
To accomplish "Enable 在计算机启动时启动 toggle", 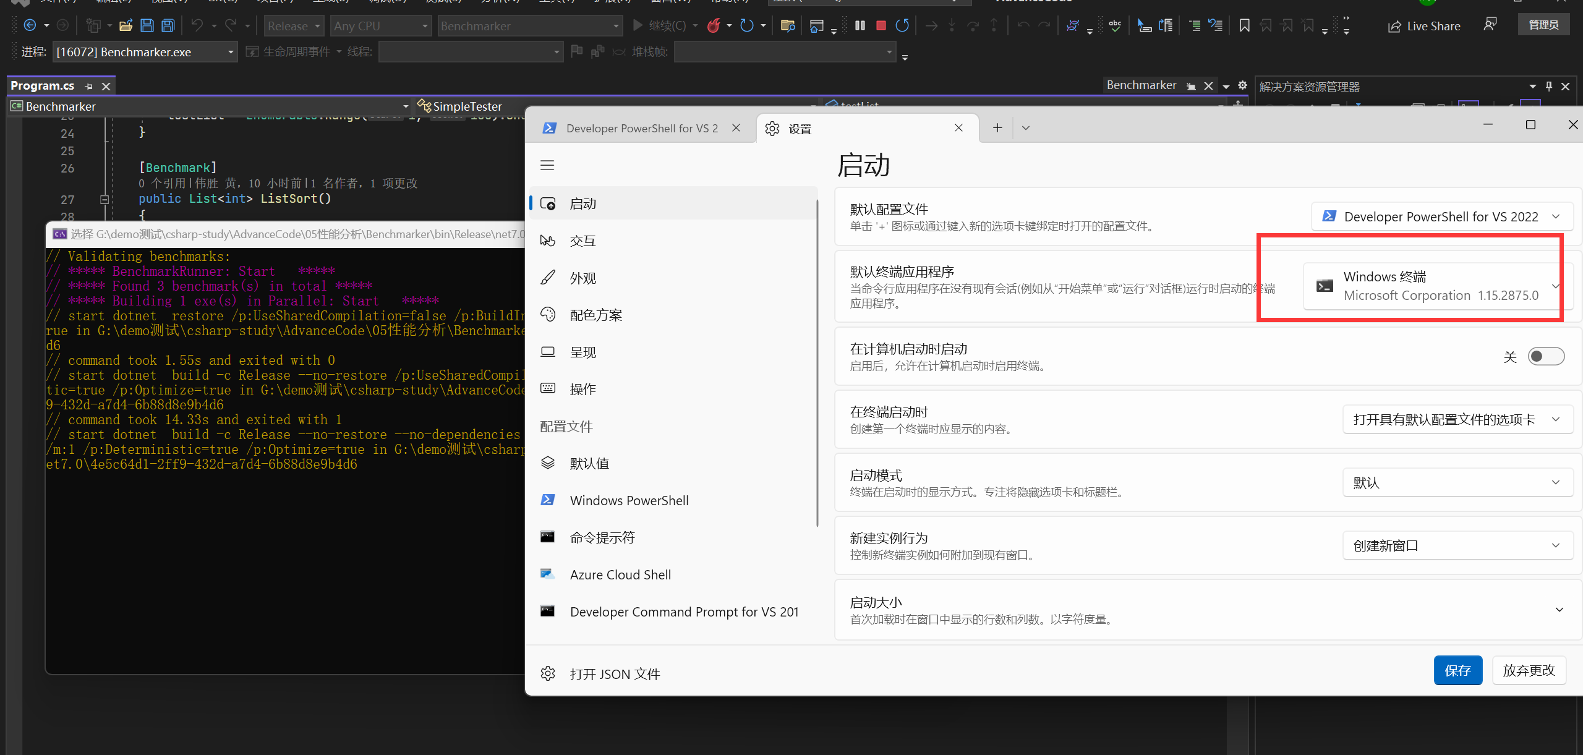I will click(x=1546, y=356).
